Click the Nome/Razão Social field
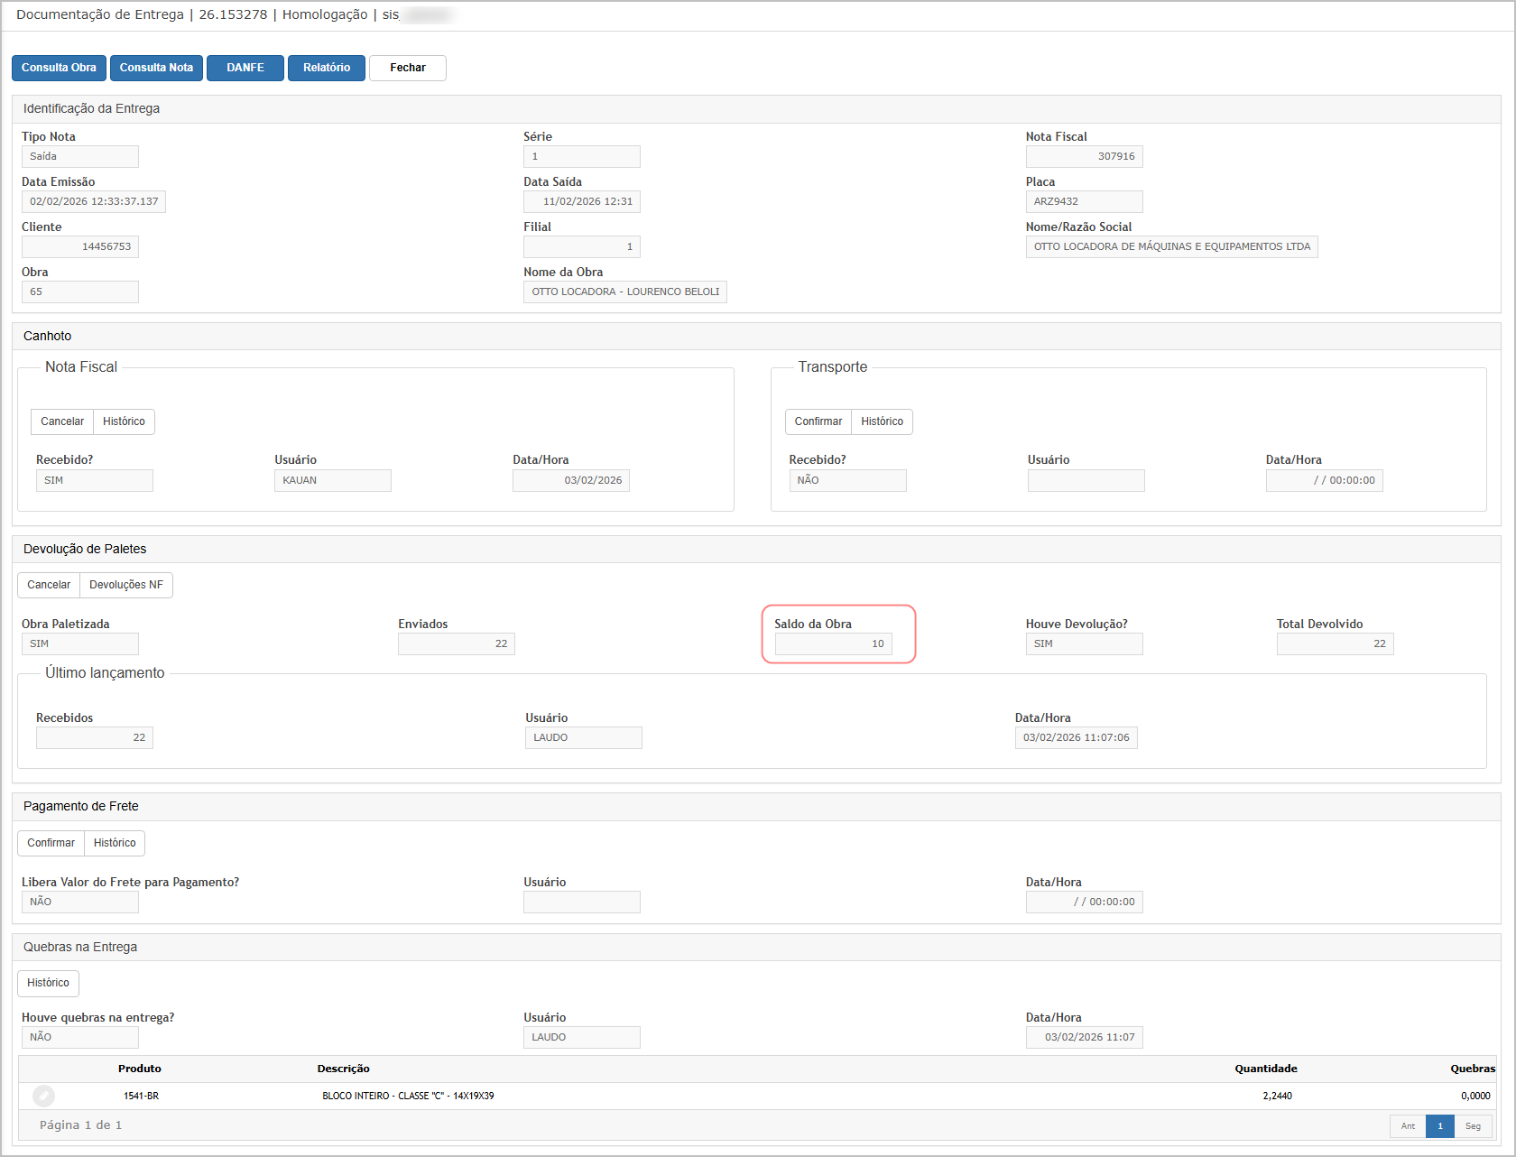Viewport: 1516px width, 1157px height. coord(1172,246)
